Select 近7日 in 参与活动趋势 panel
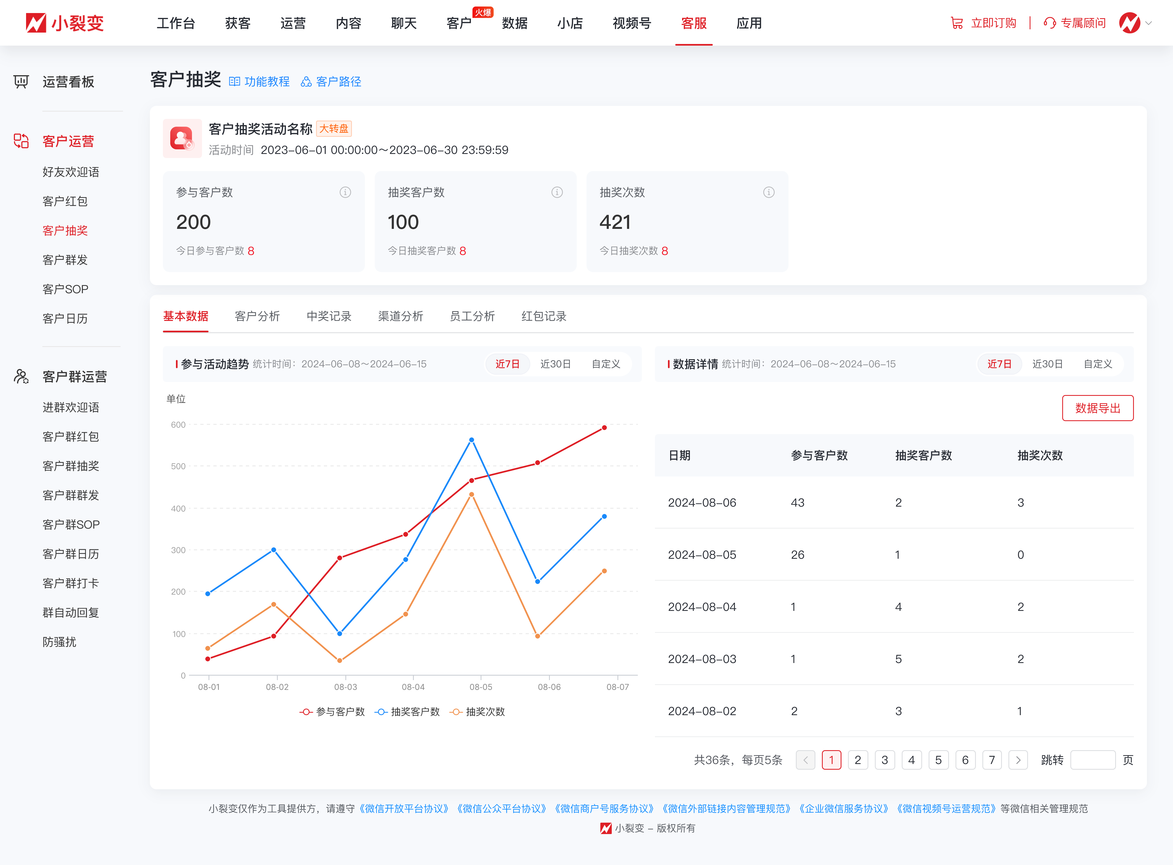This screenshot has width=1173, height=865. (507, 364)
